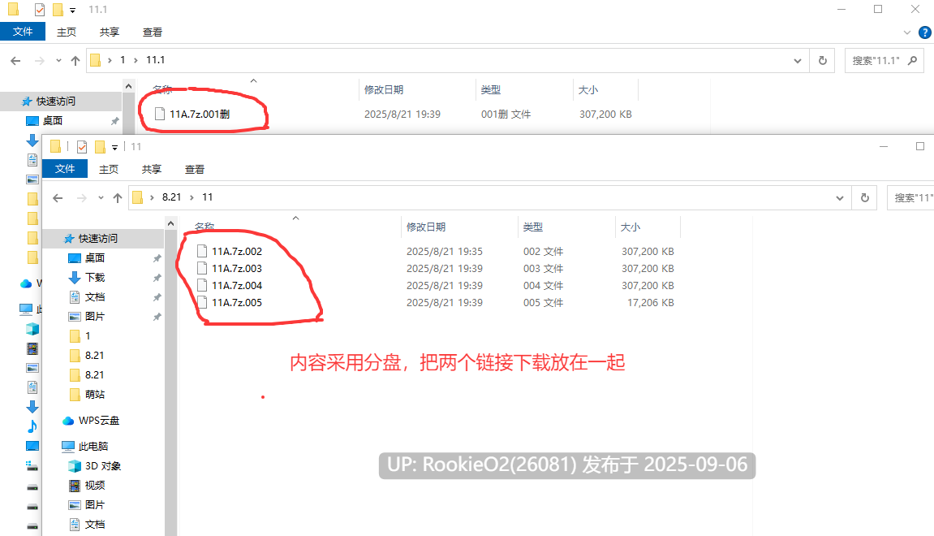Open the 文件 tab in the 11.1 window
This screenshot has width=934, height=536.
(x=23, y=32)
